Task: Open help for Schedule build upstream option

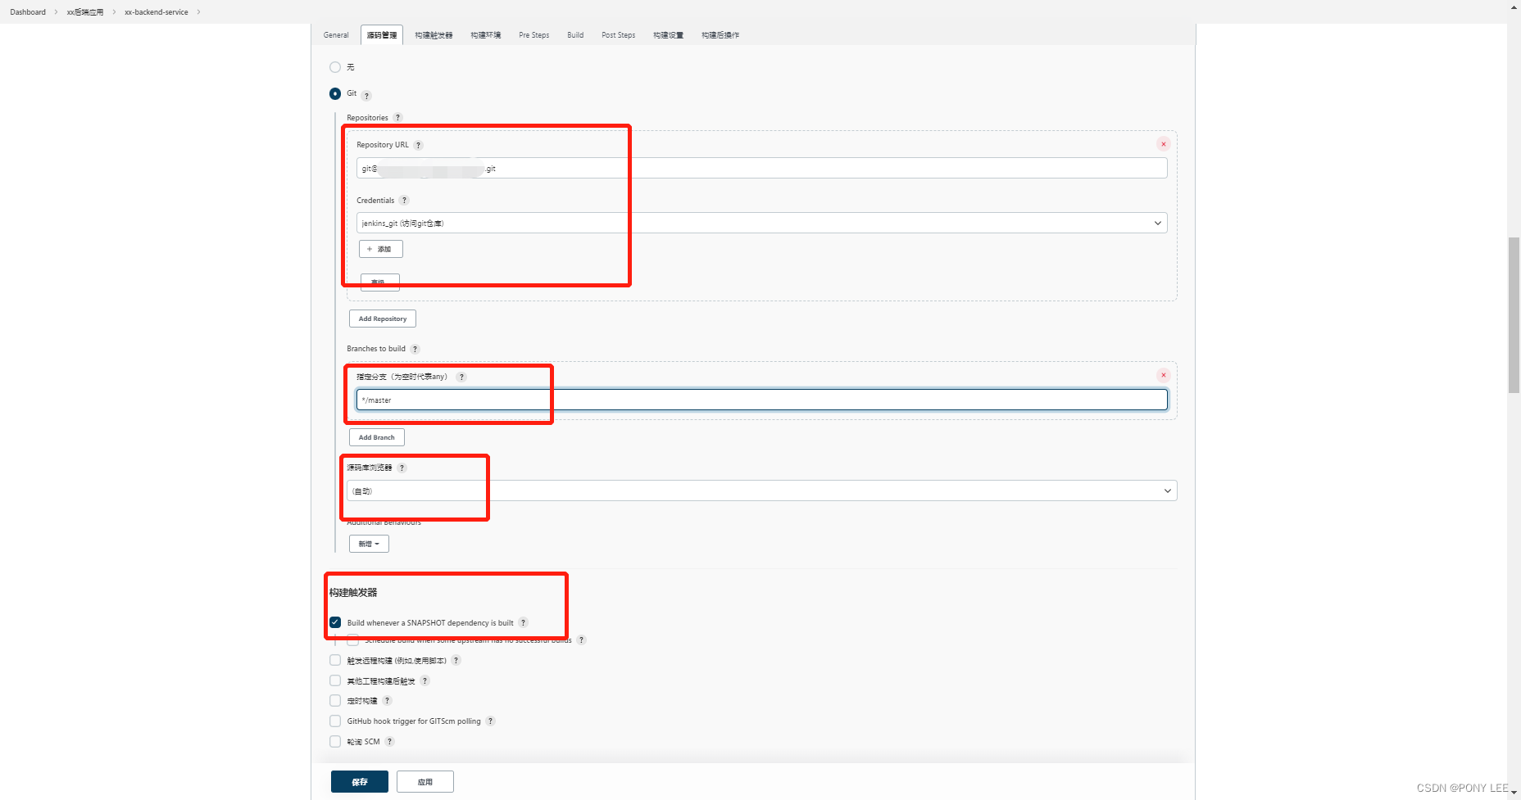Action: 581,640
